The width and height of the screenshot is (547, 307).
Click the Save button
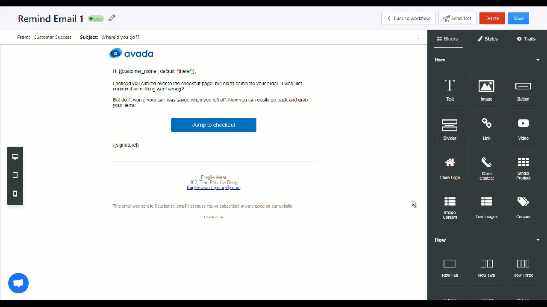[518, 18]
